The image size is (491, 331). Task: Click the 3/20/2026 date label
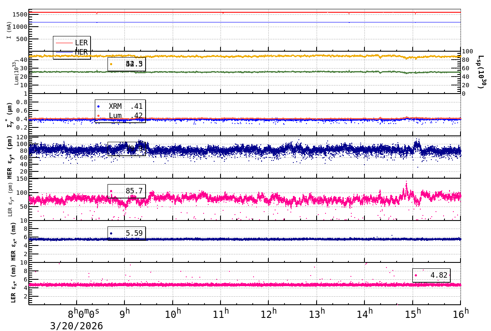(77, 326)
